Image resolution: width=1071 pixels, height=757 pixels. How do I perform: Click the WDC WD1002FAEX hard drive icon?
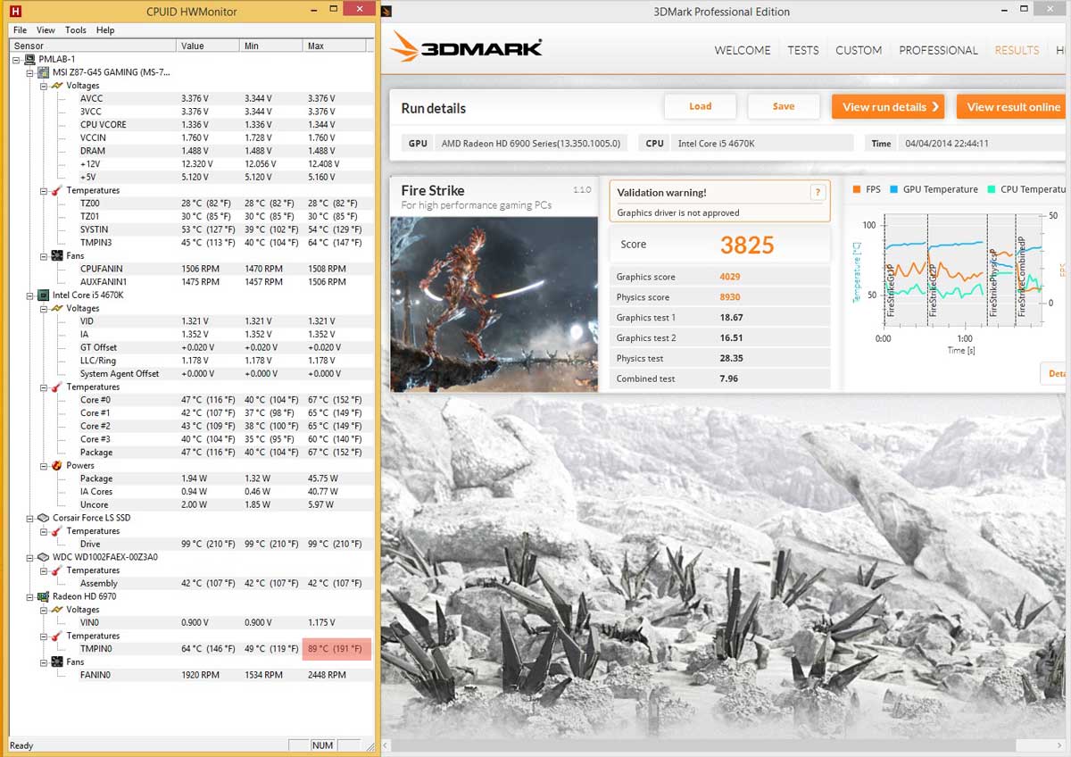(44, 557)
